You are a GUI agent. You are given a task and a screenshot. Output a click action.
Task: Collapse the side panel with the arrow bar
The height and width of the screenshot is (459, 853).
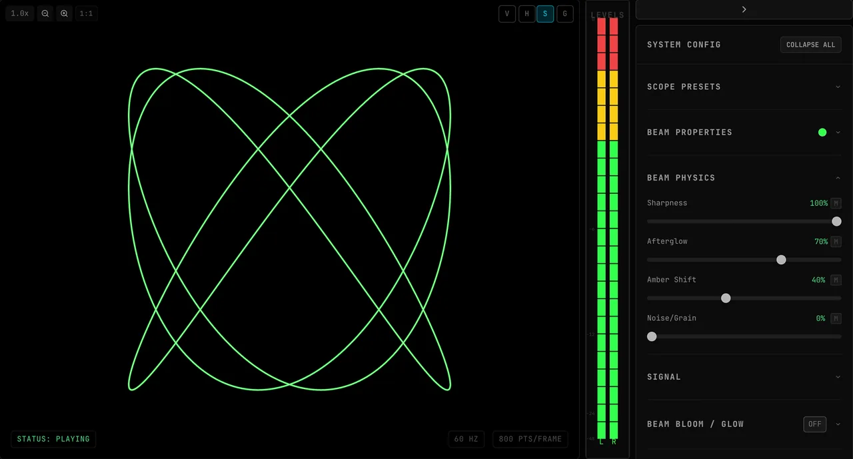[744, 9]
